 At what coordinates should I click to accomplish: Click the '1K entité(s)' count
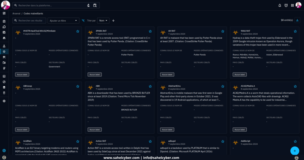(287, 20)
